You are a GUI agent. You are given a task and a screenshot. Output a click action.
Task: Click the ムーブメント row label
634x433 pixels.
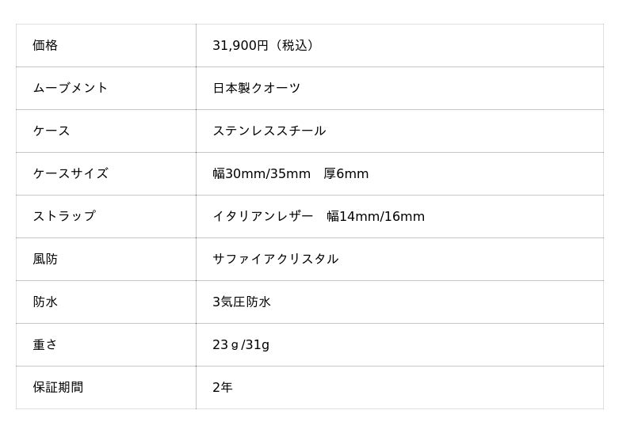[x=70, y=89]
